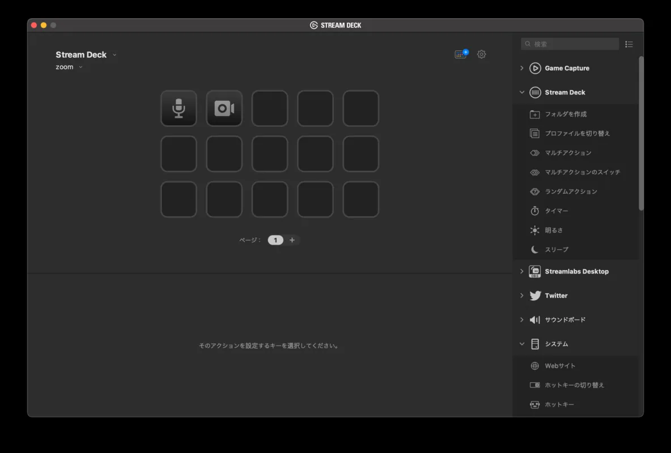Image resolution: width=671 pixels, height=453 pixels.
Task: Click the ページ: label
Action: 250,240
